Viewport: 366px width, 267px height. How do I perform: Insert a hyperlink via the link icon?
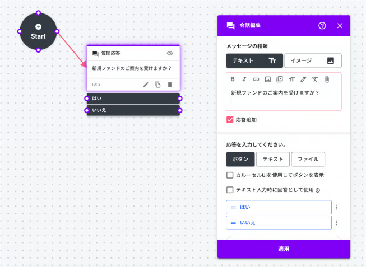coord(256,79)
